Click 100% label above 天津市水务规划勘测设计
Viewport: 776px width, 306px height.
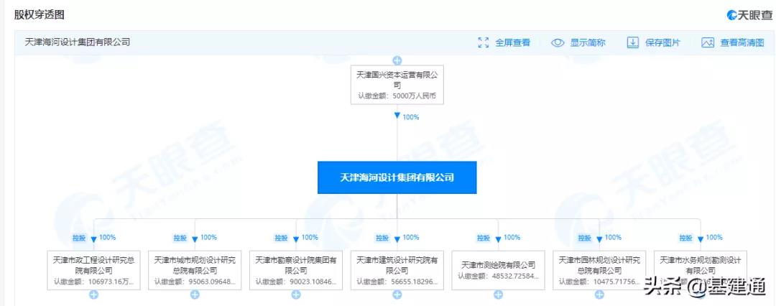click(714, 238)
